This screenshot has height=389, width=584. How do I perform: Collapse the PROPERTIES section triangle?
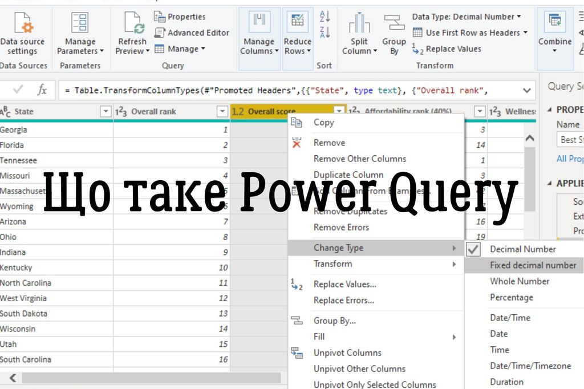[549, 110]
